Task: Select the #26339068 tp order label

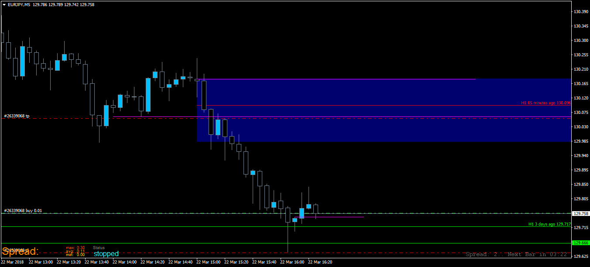Action: pyautogui.click(x=17, y=116)
